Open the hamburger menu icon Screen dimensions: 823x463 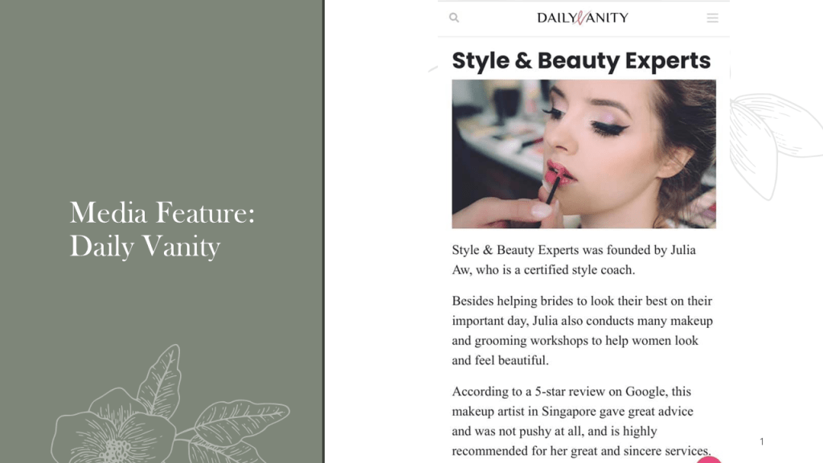[712, 18]
